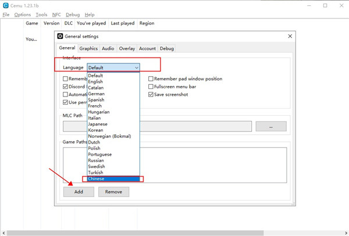Collapse the Language dropdown arrow

pos(137,67)
